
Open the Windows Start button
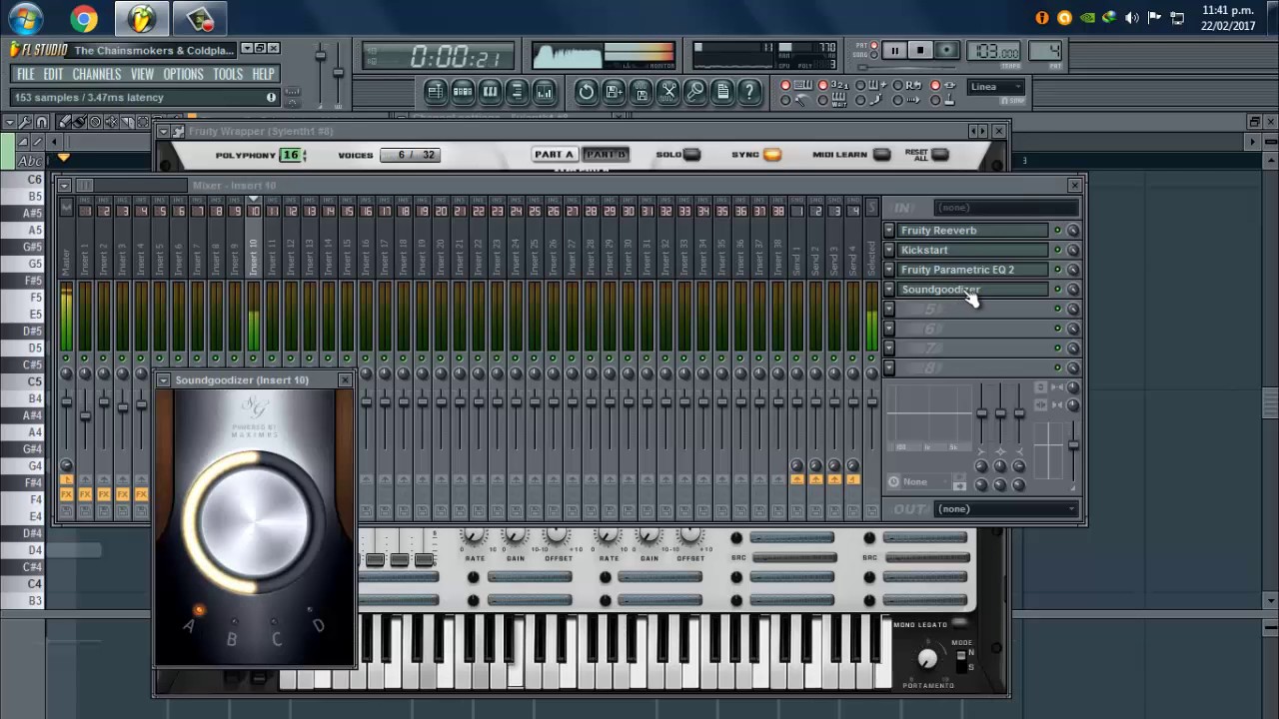25,18
